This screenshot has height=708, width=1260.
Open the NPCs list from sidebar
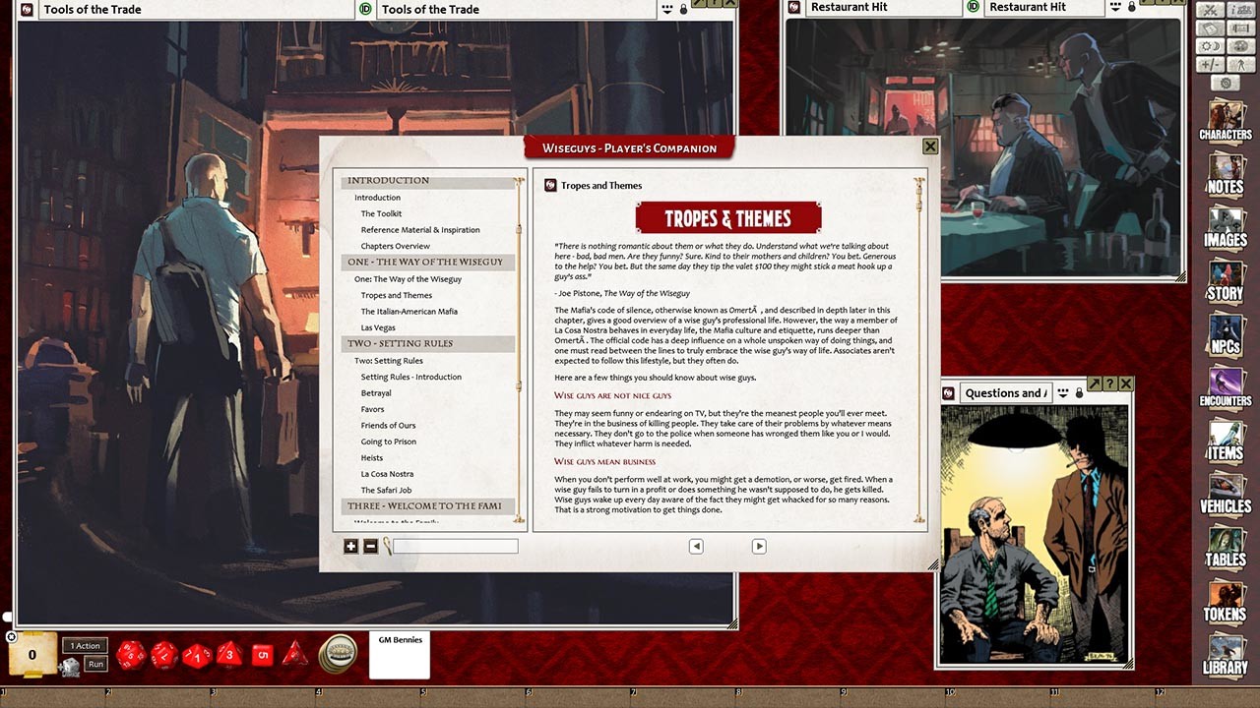click(x=1225, y=334)
